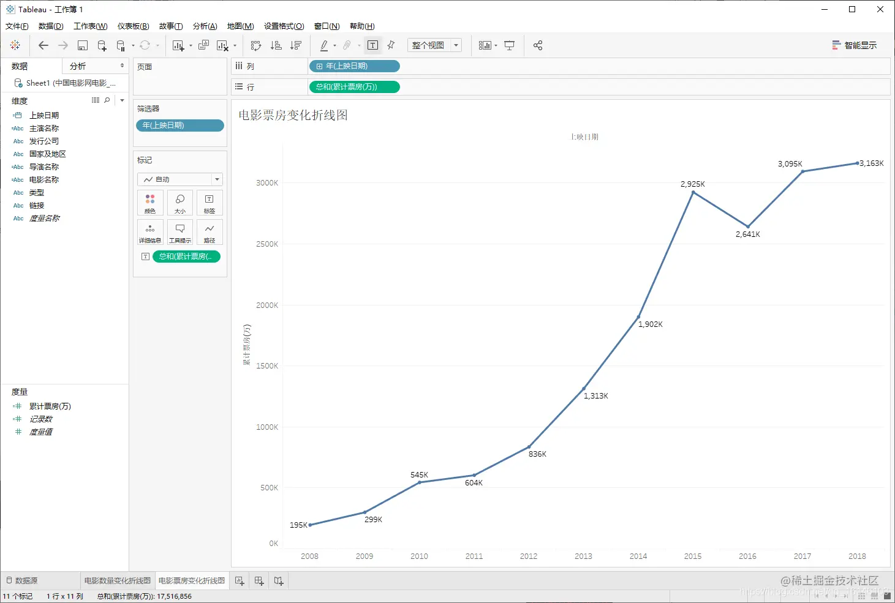This screenshot has height=603, width=895.
Task: Click the show/hide cards icon
Action: (485, 45)
